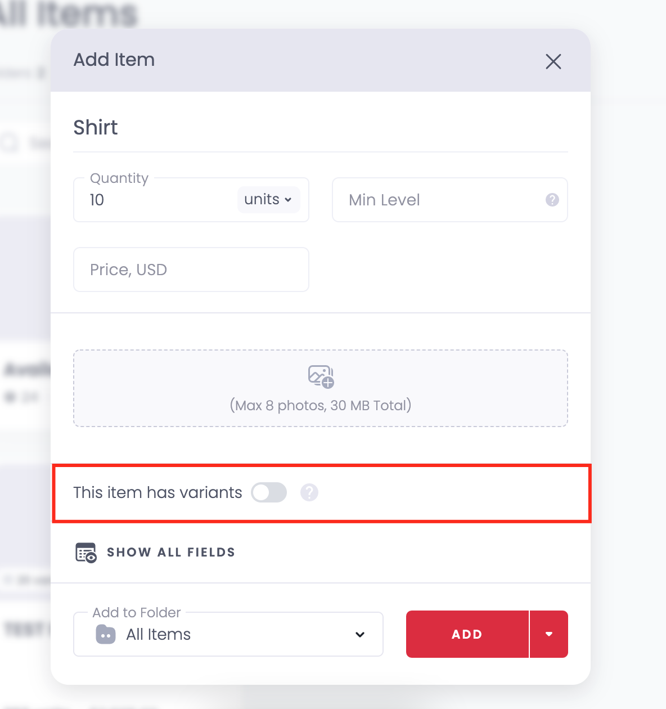Click the add photo icon

click(321, 376)
